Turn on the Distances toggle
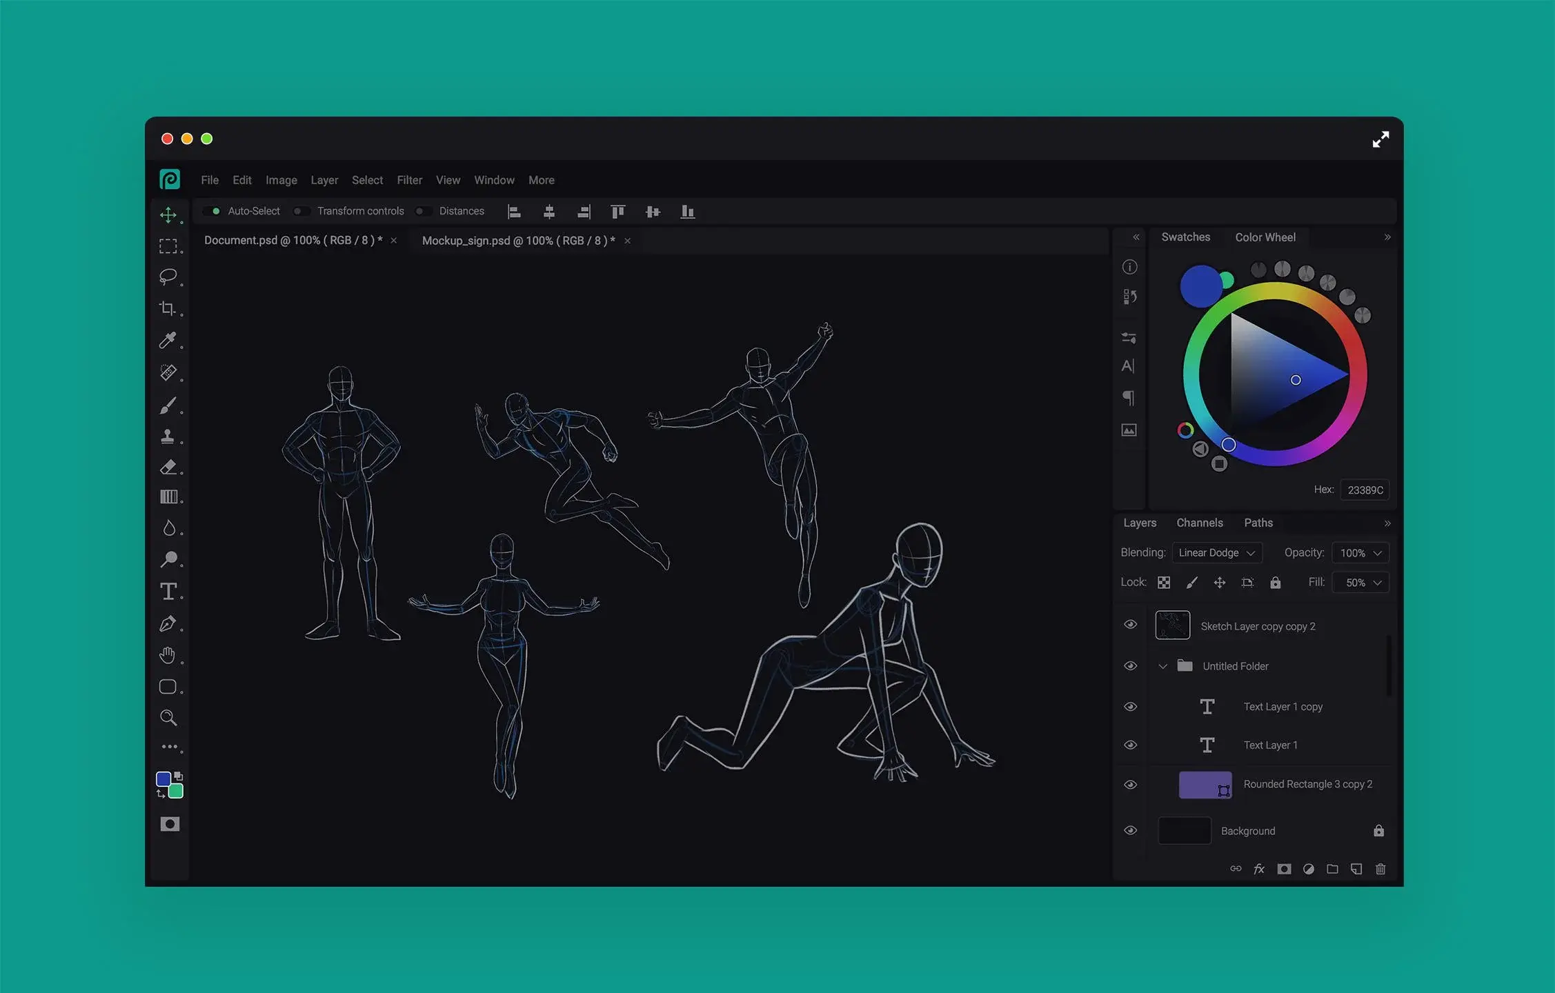The width and height of the screenshot is (1555, 993). [x=423, y=211]
